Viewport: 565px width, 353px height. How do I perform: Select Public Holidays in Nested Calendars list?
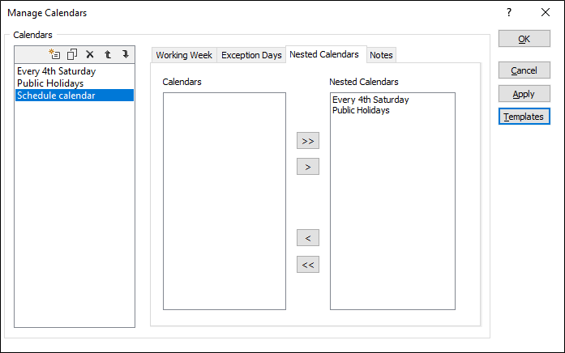361,110
